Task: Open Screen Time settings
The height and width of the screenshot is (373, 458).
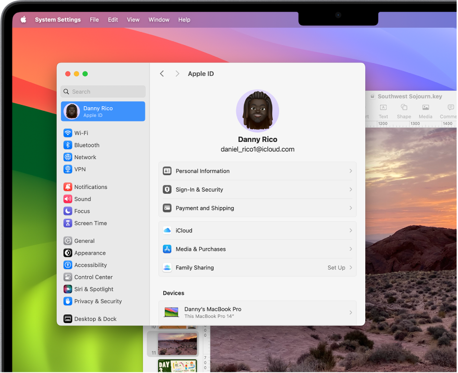Action: click(x=90, y=223)
